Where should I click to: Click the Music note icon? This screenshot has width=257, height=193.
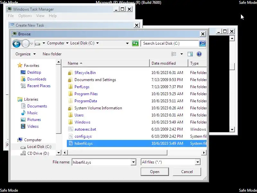click(x=23, y=113)
